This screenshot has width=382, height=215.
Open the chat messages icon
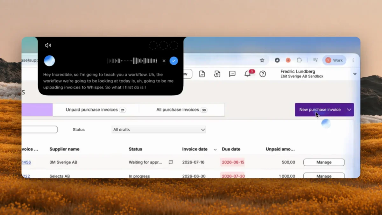[232, 74]
